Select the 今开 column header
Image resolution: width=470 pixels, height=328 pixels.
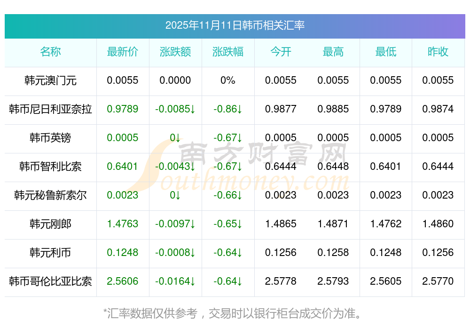point(281,52)
